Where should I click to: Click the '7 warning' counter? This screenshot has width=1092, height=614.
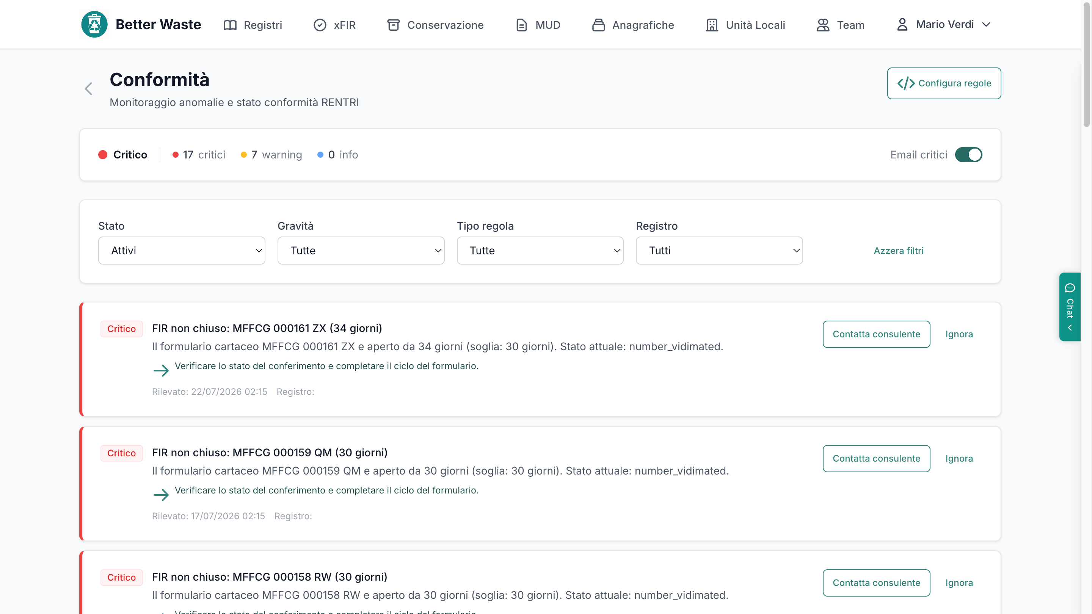pyautogui.click(x=271, y=155)
